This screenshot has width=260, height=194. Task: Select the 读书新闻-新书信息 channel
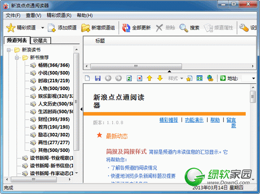(52, 166)
